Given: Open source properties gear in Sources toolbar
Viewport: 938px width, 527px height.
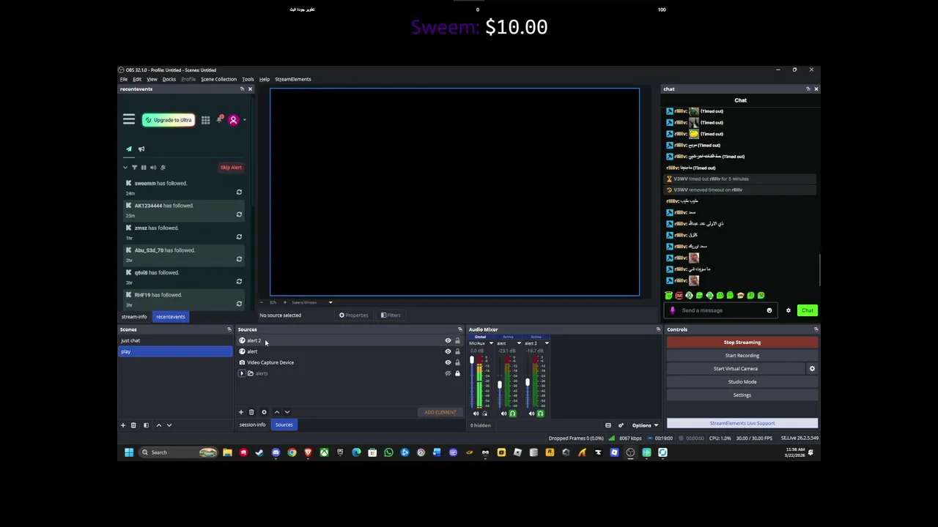Looking at the screenshot, I should 264,412.
